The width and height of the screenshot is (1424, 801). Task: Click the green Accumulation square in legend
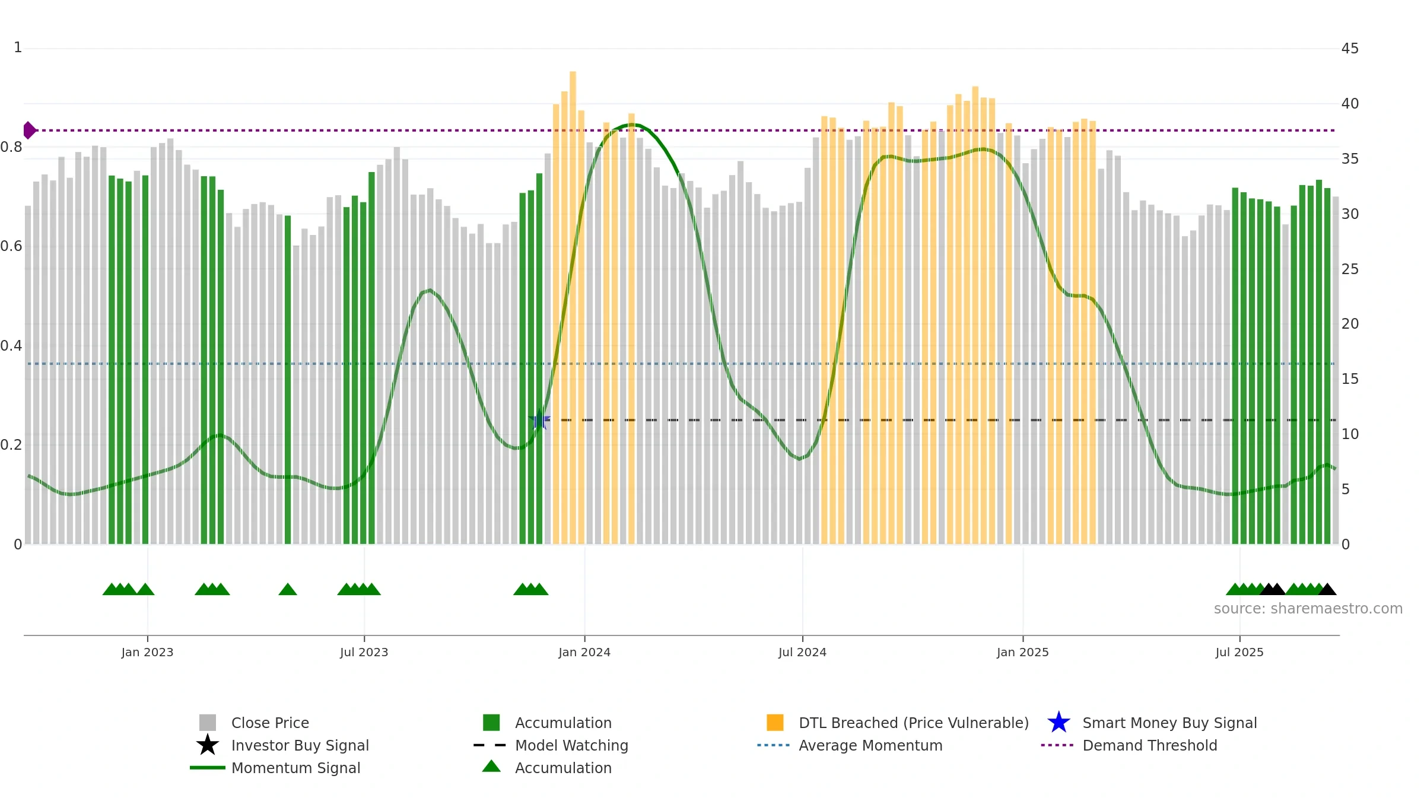click(491, 723)
